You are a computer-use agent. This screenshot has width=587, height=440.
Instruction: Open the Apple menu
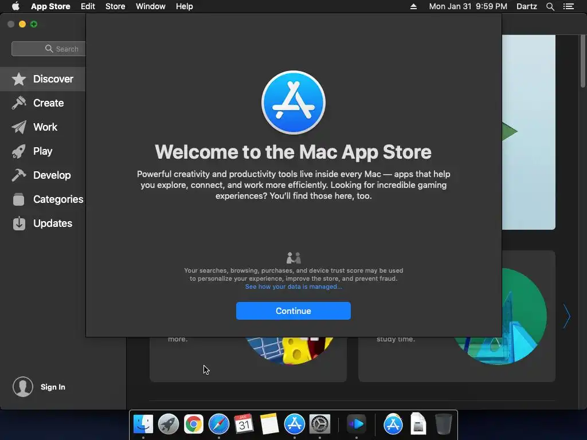point(15,6)
